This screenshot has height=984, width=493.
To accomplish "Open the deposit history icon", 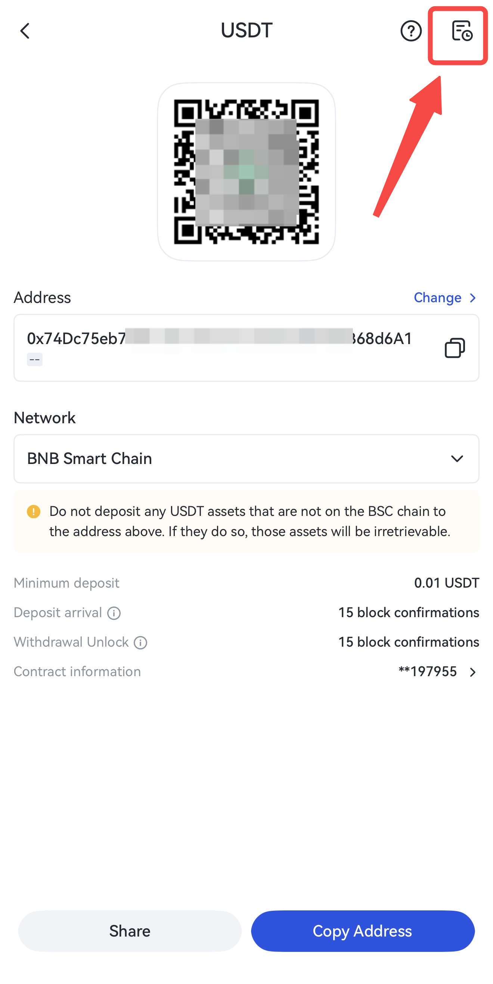I will [x=461, y=31].
